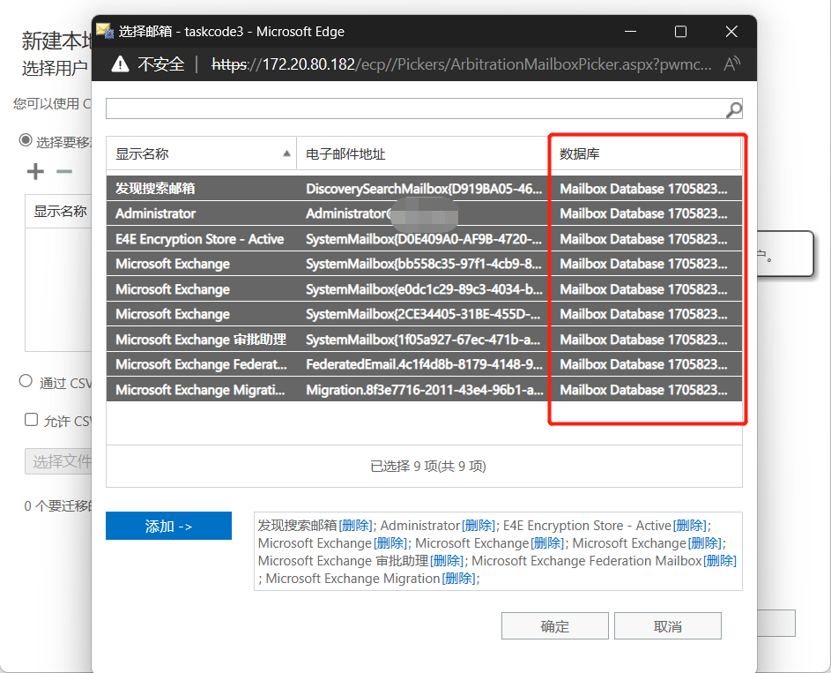The image size is (831, 673).
Task: Click the SystemMailbox{2CE34405-31BE-455D-... cell
Action: 424,314
